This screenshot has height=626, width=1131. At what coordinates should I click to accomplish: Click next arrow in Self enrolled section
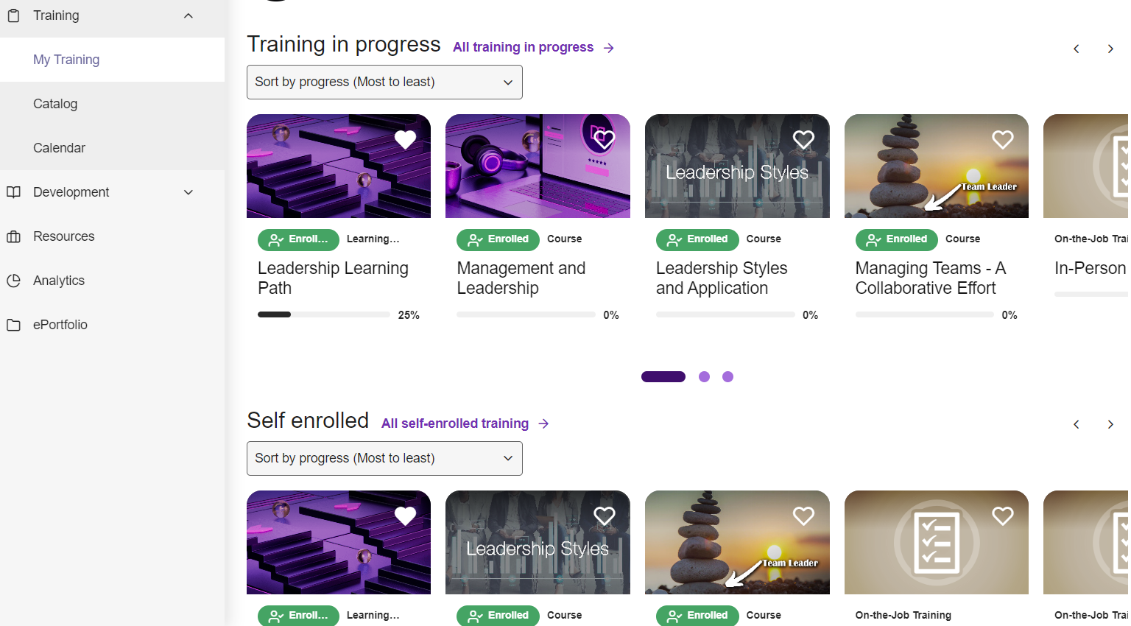(x=1110, y=424)
